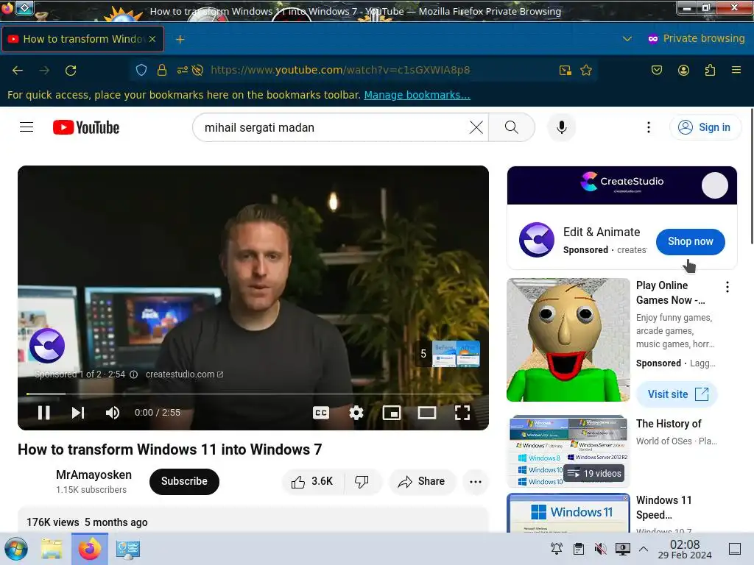The width and height of the screenshot is (754, 565).
Task: Mute the video player volume
Action: (x=113, y=413)
